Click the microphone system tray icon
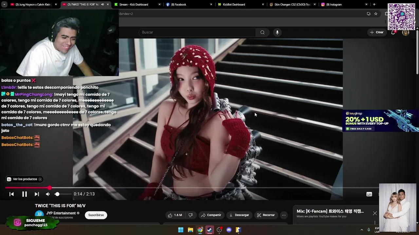The image size is (419, 235). click(369, 230)
